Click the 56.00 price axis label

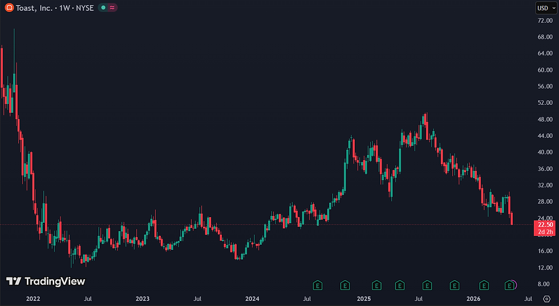point(545,87)
